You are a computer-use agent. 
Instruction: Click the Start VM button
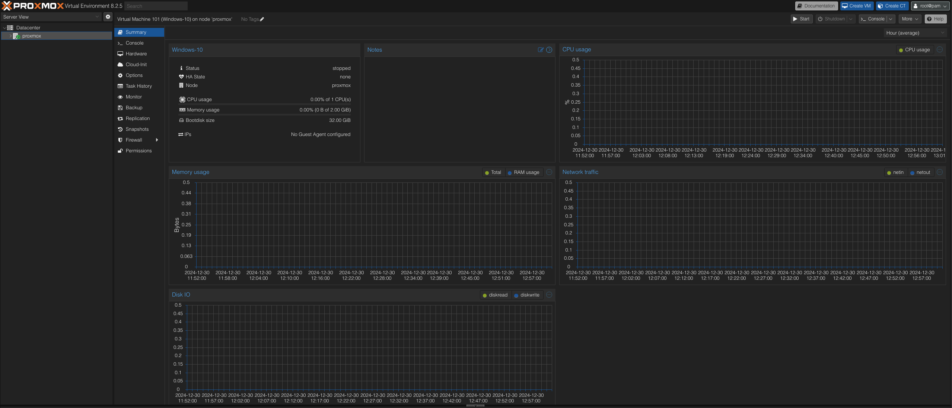(801, 19)
